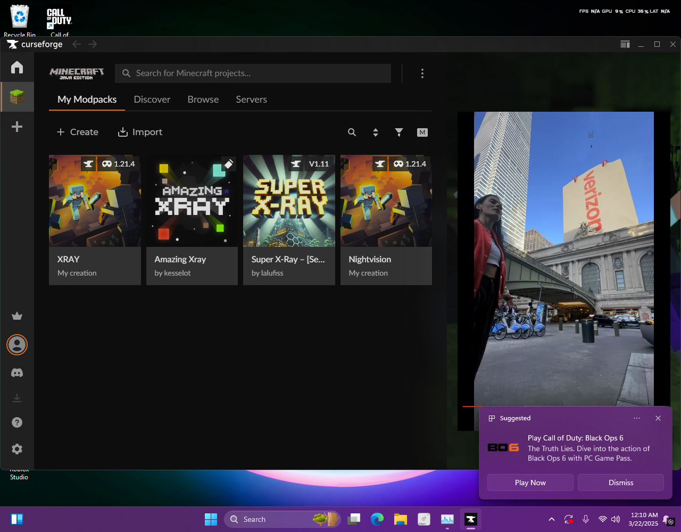Screen dimensions: 681x532
Task: Select the Minecraft grass block game icon
Action: 17,97
